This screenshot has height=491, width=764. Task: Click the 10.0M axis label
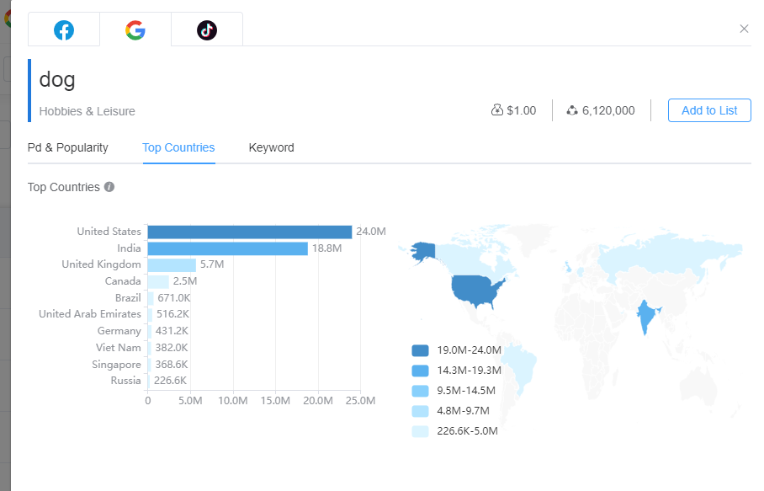[232, 401]
